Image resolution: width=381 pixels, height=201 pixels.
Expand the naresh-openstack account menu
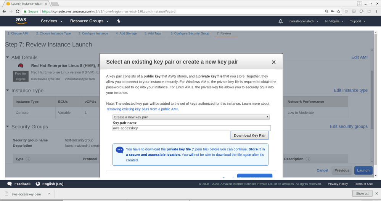304,21
